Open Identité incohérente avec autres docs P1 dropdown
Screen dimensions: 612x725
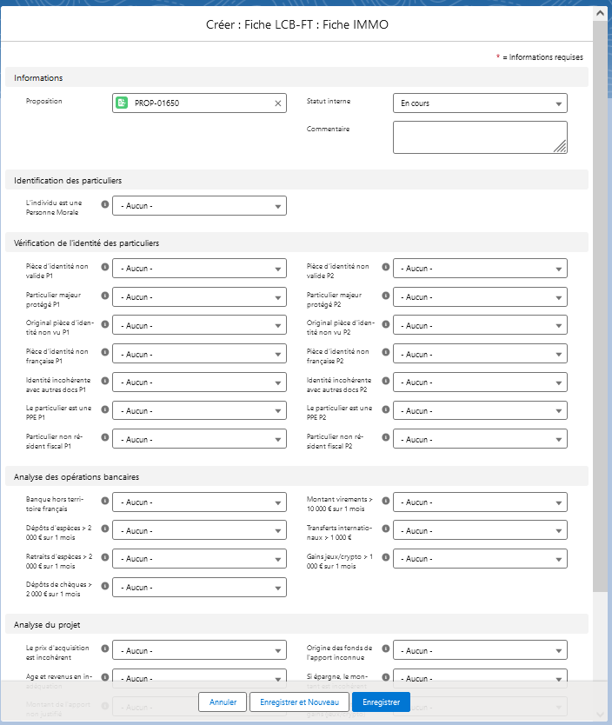tap(199, 382)
